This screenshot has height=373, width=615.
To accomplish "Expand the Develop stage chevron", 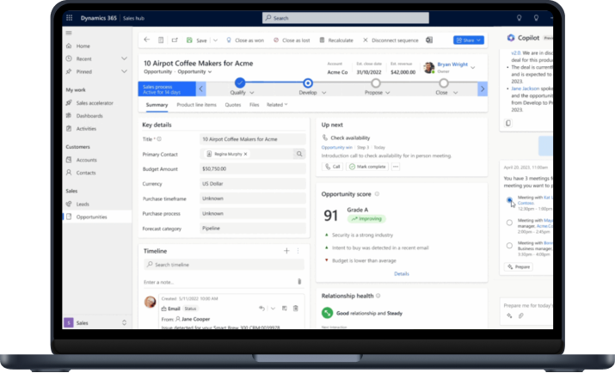I will (324, 93).
